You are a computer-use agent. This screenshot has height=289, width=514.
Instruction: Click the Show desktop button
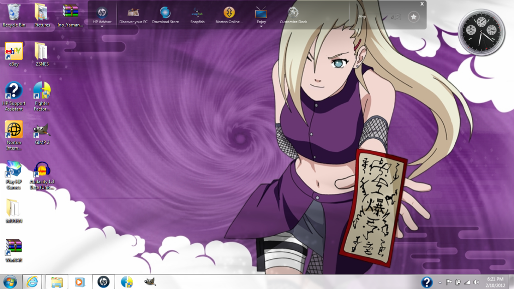[511, 282]
